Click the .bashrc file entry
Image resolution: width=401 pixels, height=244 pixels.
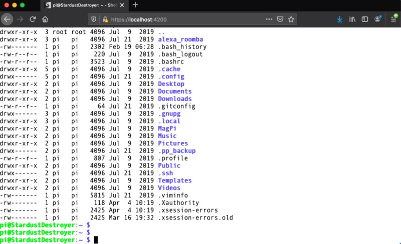pyautogui.click(x=171, y=61)
